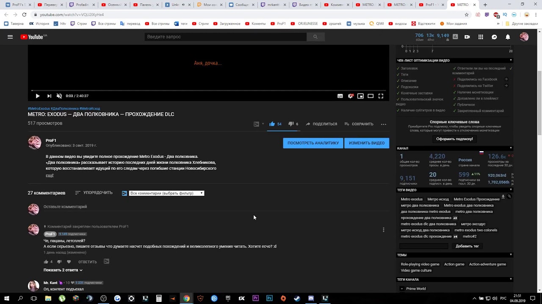Click the Twitter share arrow in the checklist
Screen dimensions: 542x304
[x=506, y=86]
